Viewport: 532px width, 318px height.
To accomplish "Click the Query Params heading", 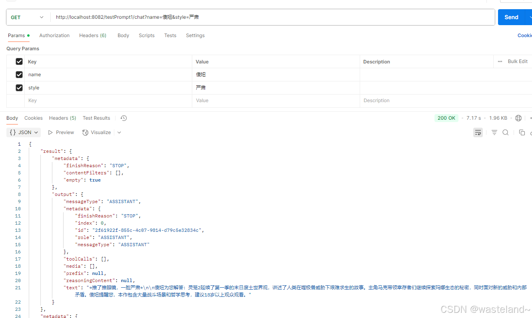I will pyautogui.click(x=23, y=49).
